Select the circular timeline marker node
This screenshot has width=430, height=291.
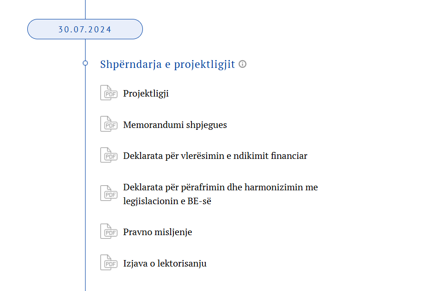85,63
